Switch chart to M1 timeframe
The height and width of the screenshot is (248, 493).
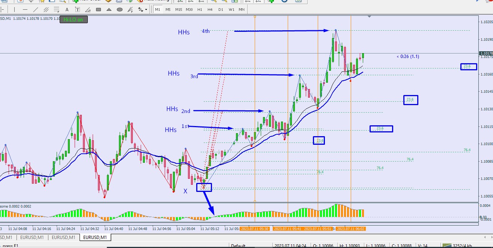point(157,9)
